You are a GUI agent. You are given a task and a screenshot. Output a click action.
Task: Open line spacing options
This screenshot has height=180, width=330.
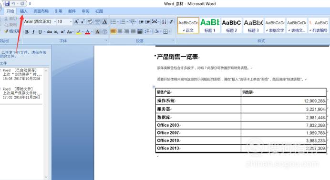point(147,32)
